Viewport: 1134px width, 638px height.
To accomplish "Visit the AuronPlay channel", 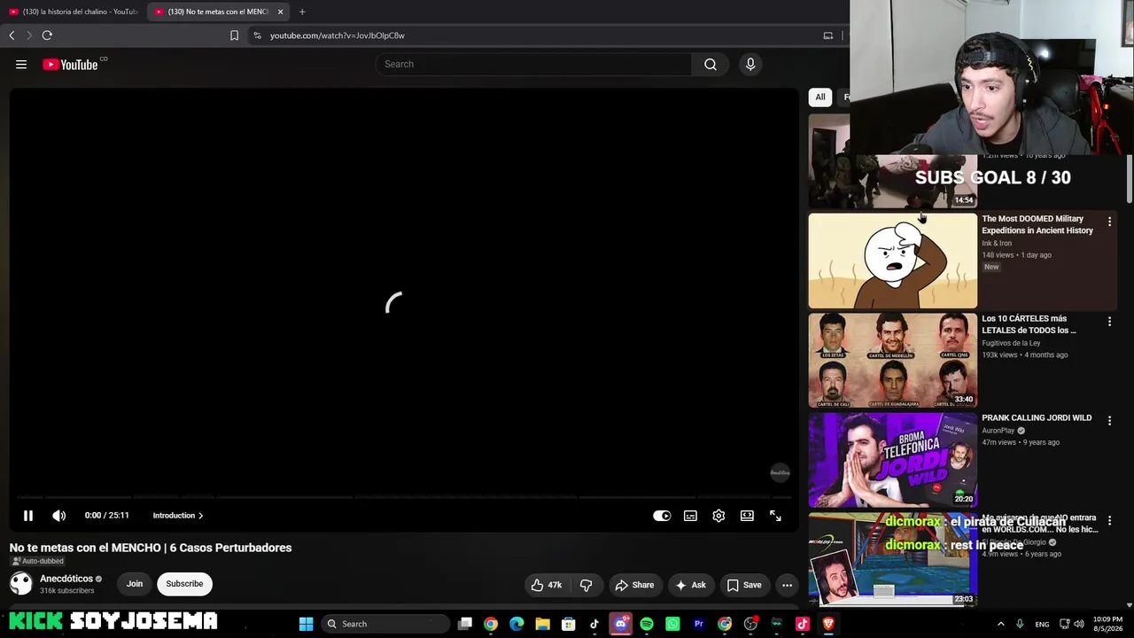I will point(998,431).
